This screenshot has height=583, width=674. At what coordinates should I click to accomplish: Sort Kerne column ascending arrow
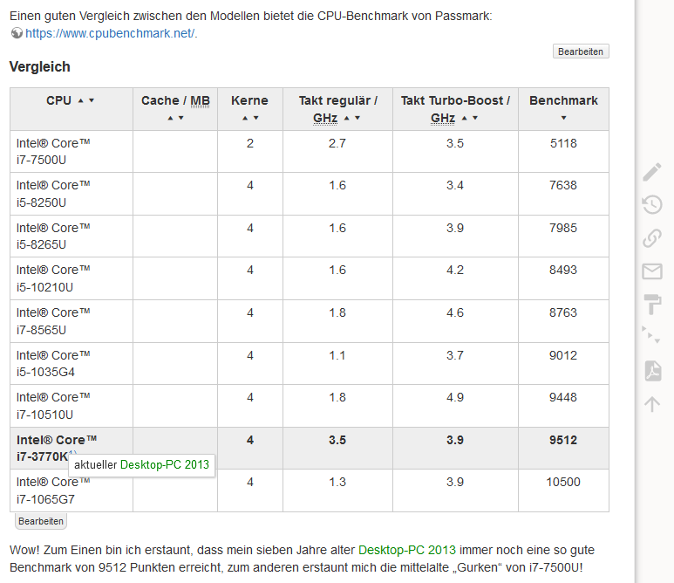pyautogui.click(x=245, y=118)
